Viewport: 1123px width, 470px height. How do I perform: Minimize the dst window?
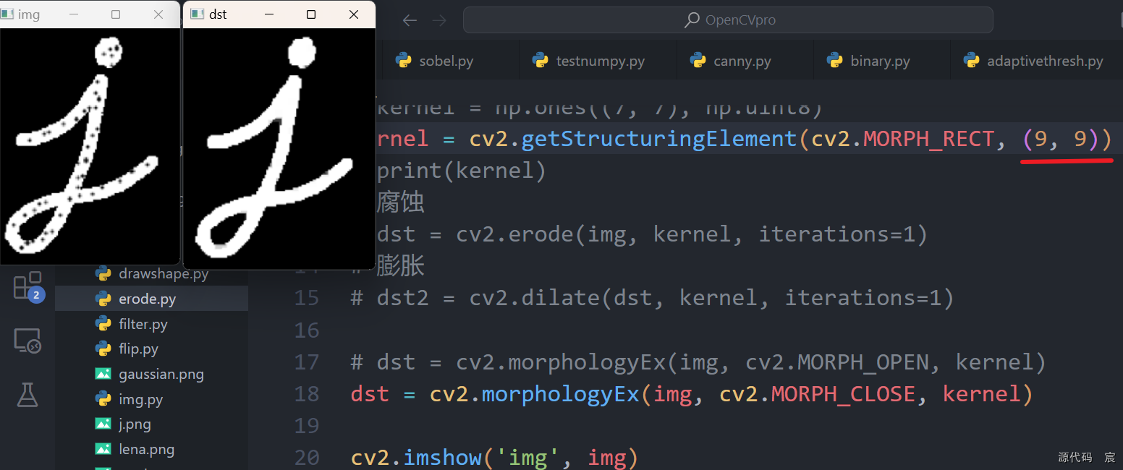coord(269,14)
